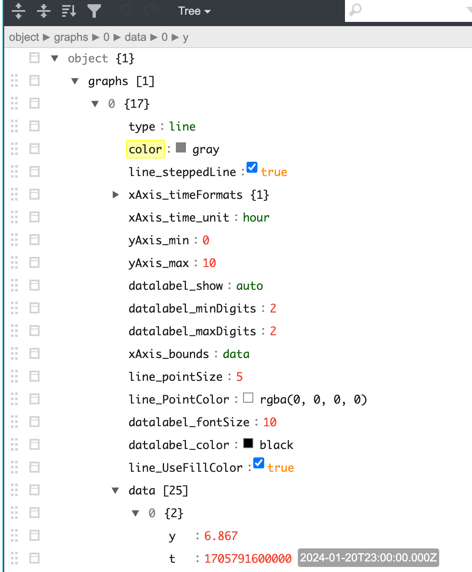Grab the drag handle of yAxis_max row

[14, 262]
